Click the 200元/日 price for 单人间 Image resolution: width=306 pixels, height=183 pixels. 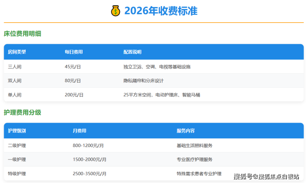point(74,95)
